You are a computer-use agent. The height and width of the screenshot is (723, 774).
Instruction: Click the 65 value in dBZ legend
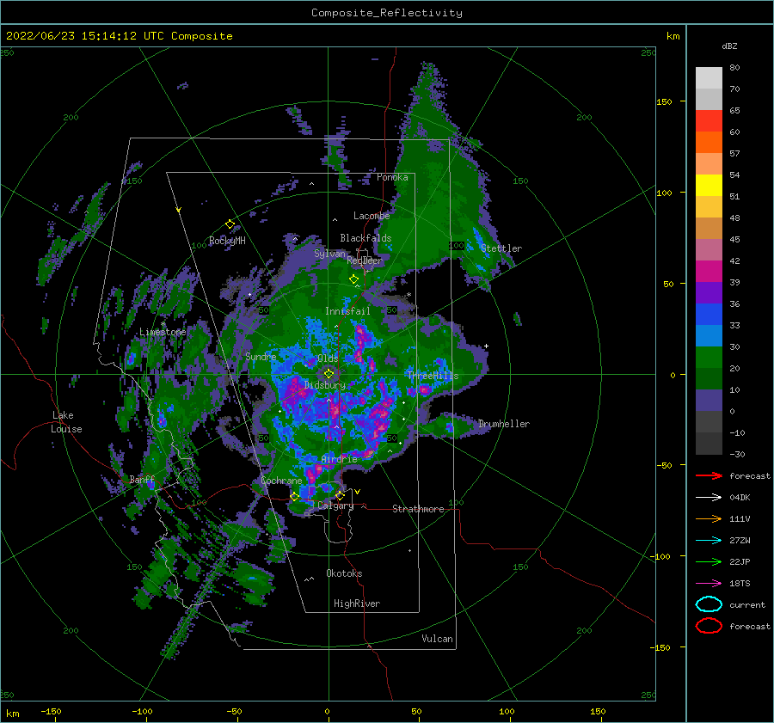734,111
